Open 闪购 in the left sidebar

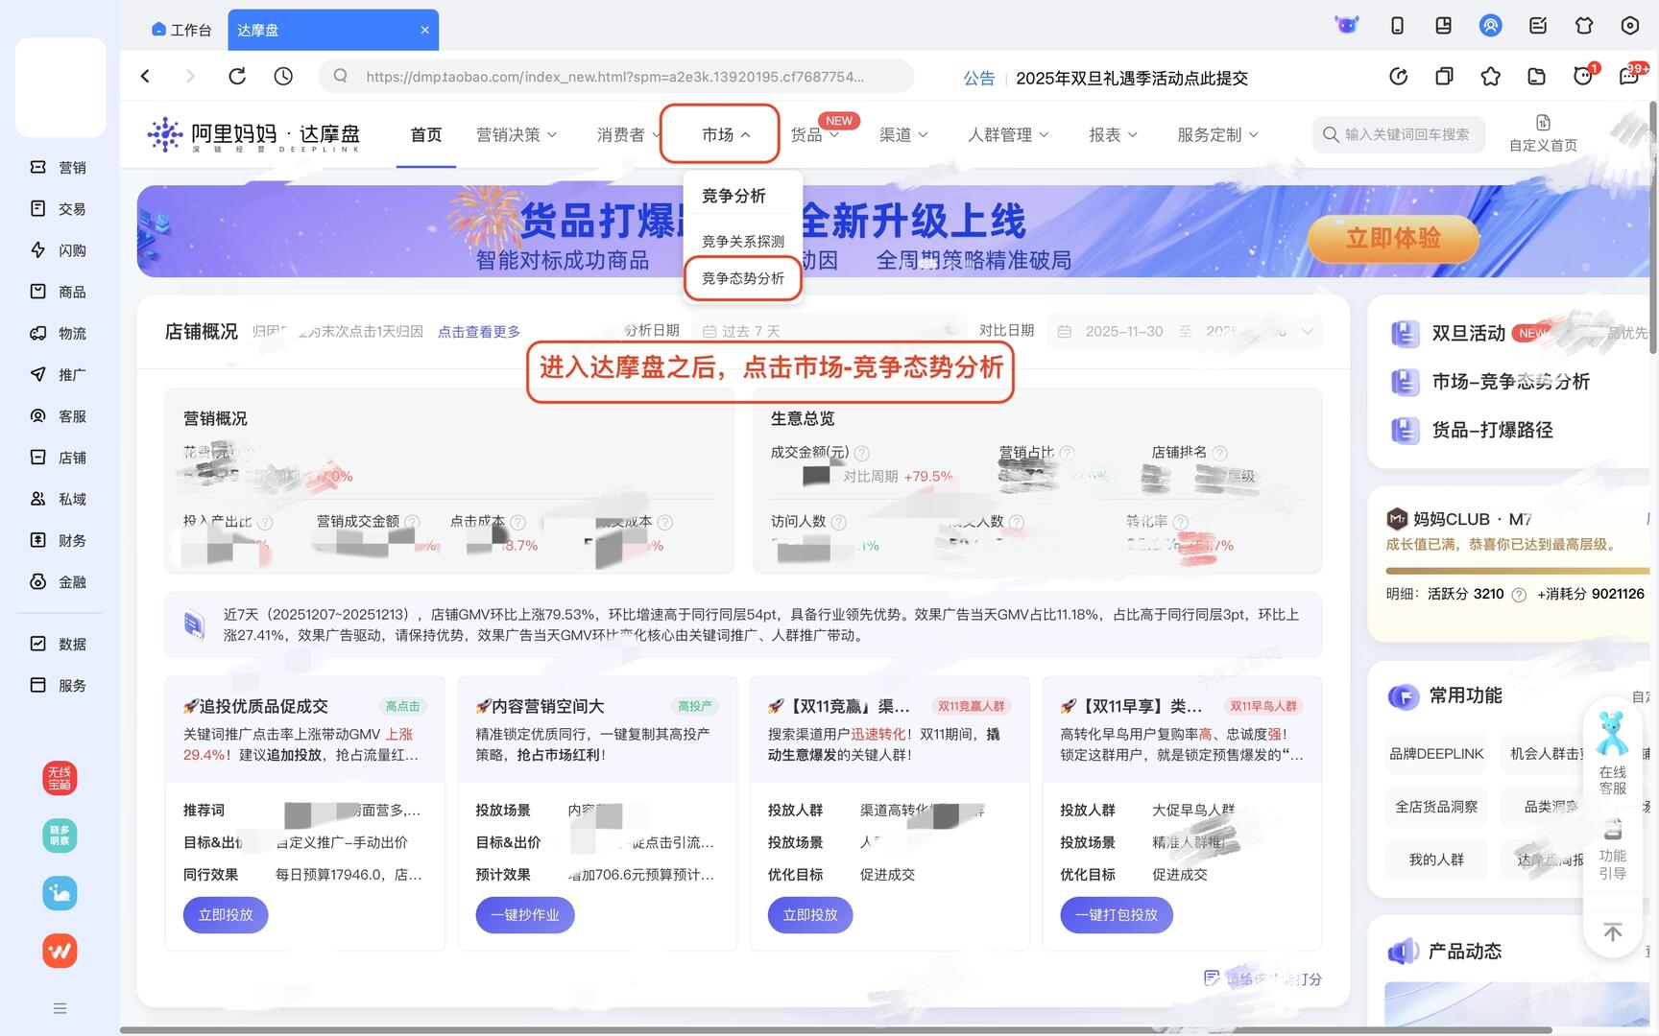click(x=59, y=249)
